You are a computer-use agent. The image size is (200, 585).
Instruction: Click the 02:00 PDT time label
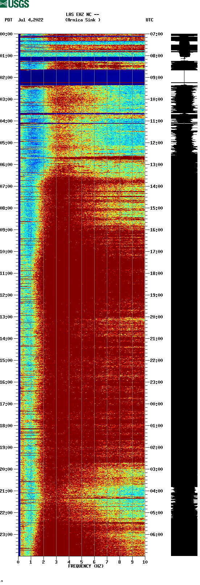tap(6, 78)
